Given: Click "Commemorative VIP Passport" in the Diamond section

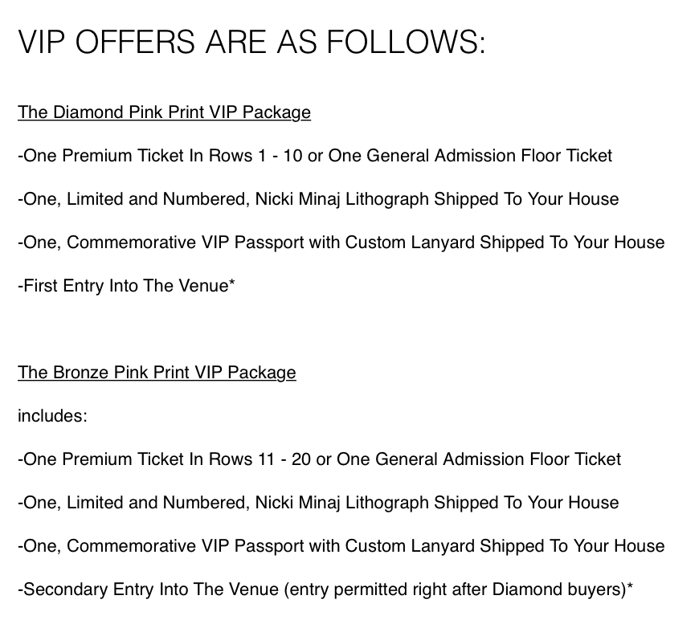Looking at the screenshot, I should [x=177, y=243].
